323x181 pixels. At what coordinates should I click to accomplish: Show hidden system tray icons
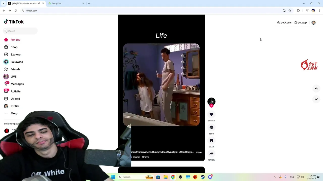pos(275,177)
